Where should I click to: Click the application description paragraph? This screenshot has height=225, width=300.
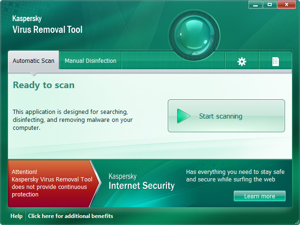(72, 120)
